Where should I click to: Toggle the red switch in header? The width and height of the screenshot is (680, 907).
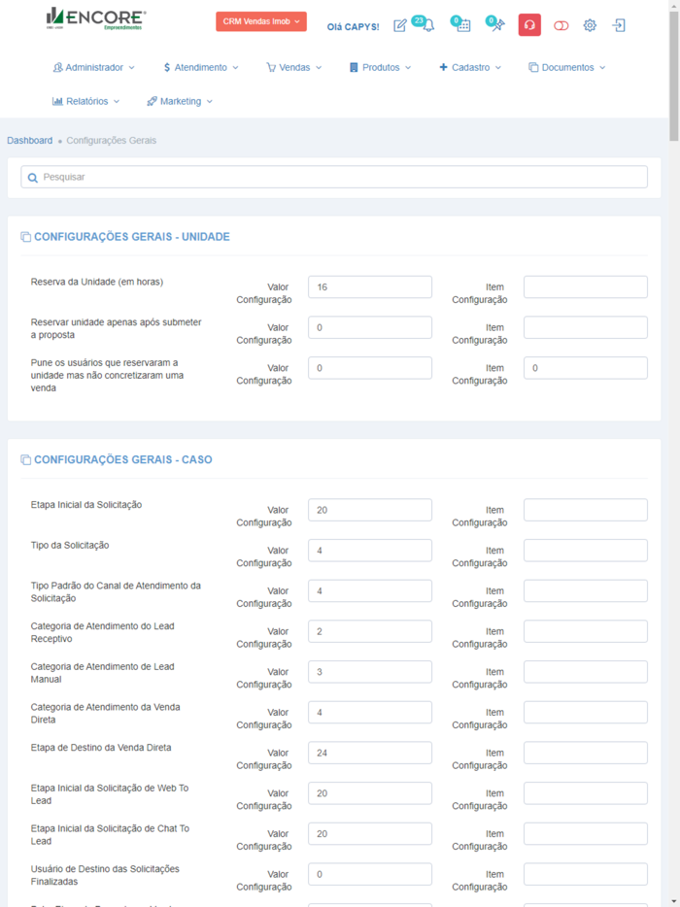point(561,26)
